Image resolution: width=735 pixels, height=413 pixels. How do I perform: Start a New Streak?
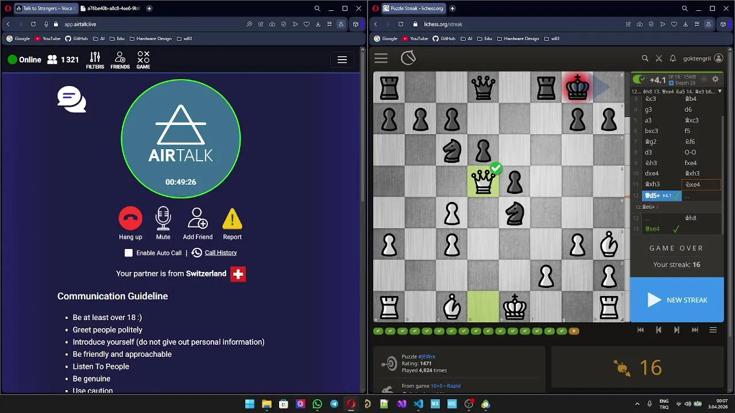[x=677, y=300]
